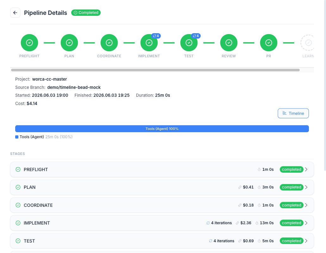Click the Pipeline Details heading
326x253 pixels.
46,13
